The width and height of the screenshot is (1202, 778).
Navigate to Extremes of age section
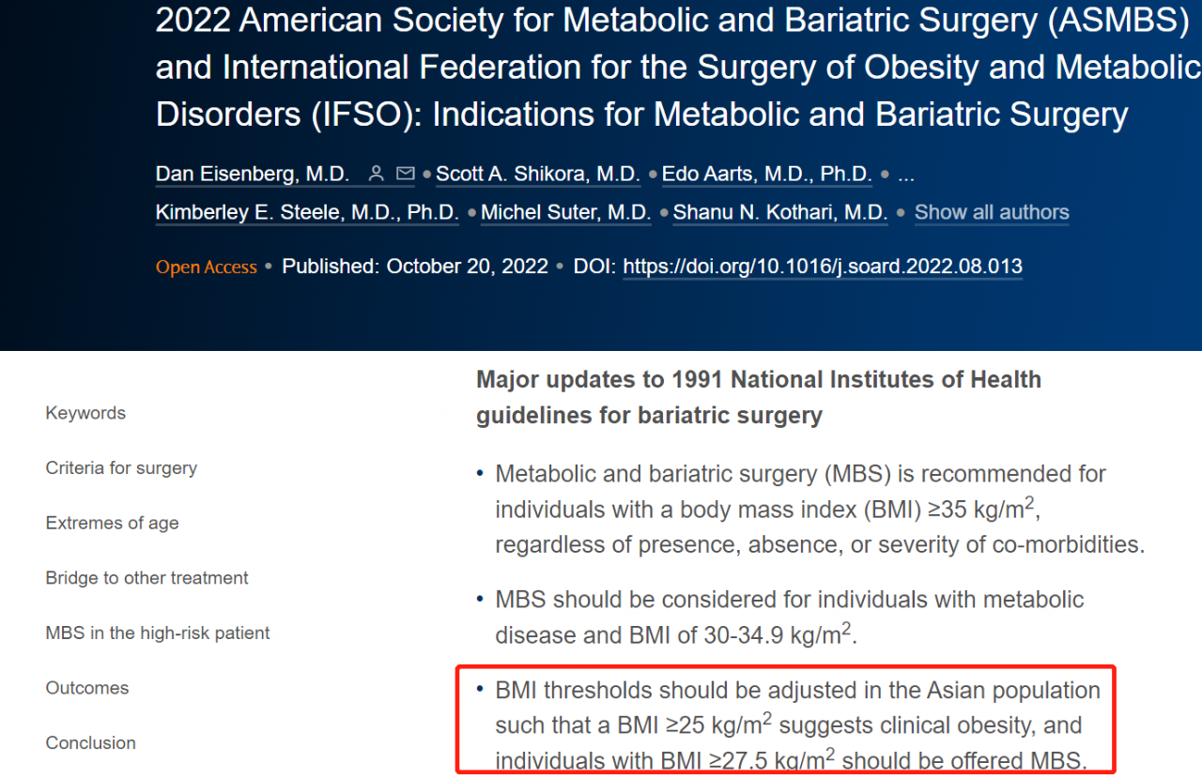click(x=112, y=524)
